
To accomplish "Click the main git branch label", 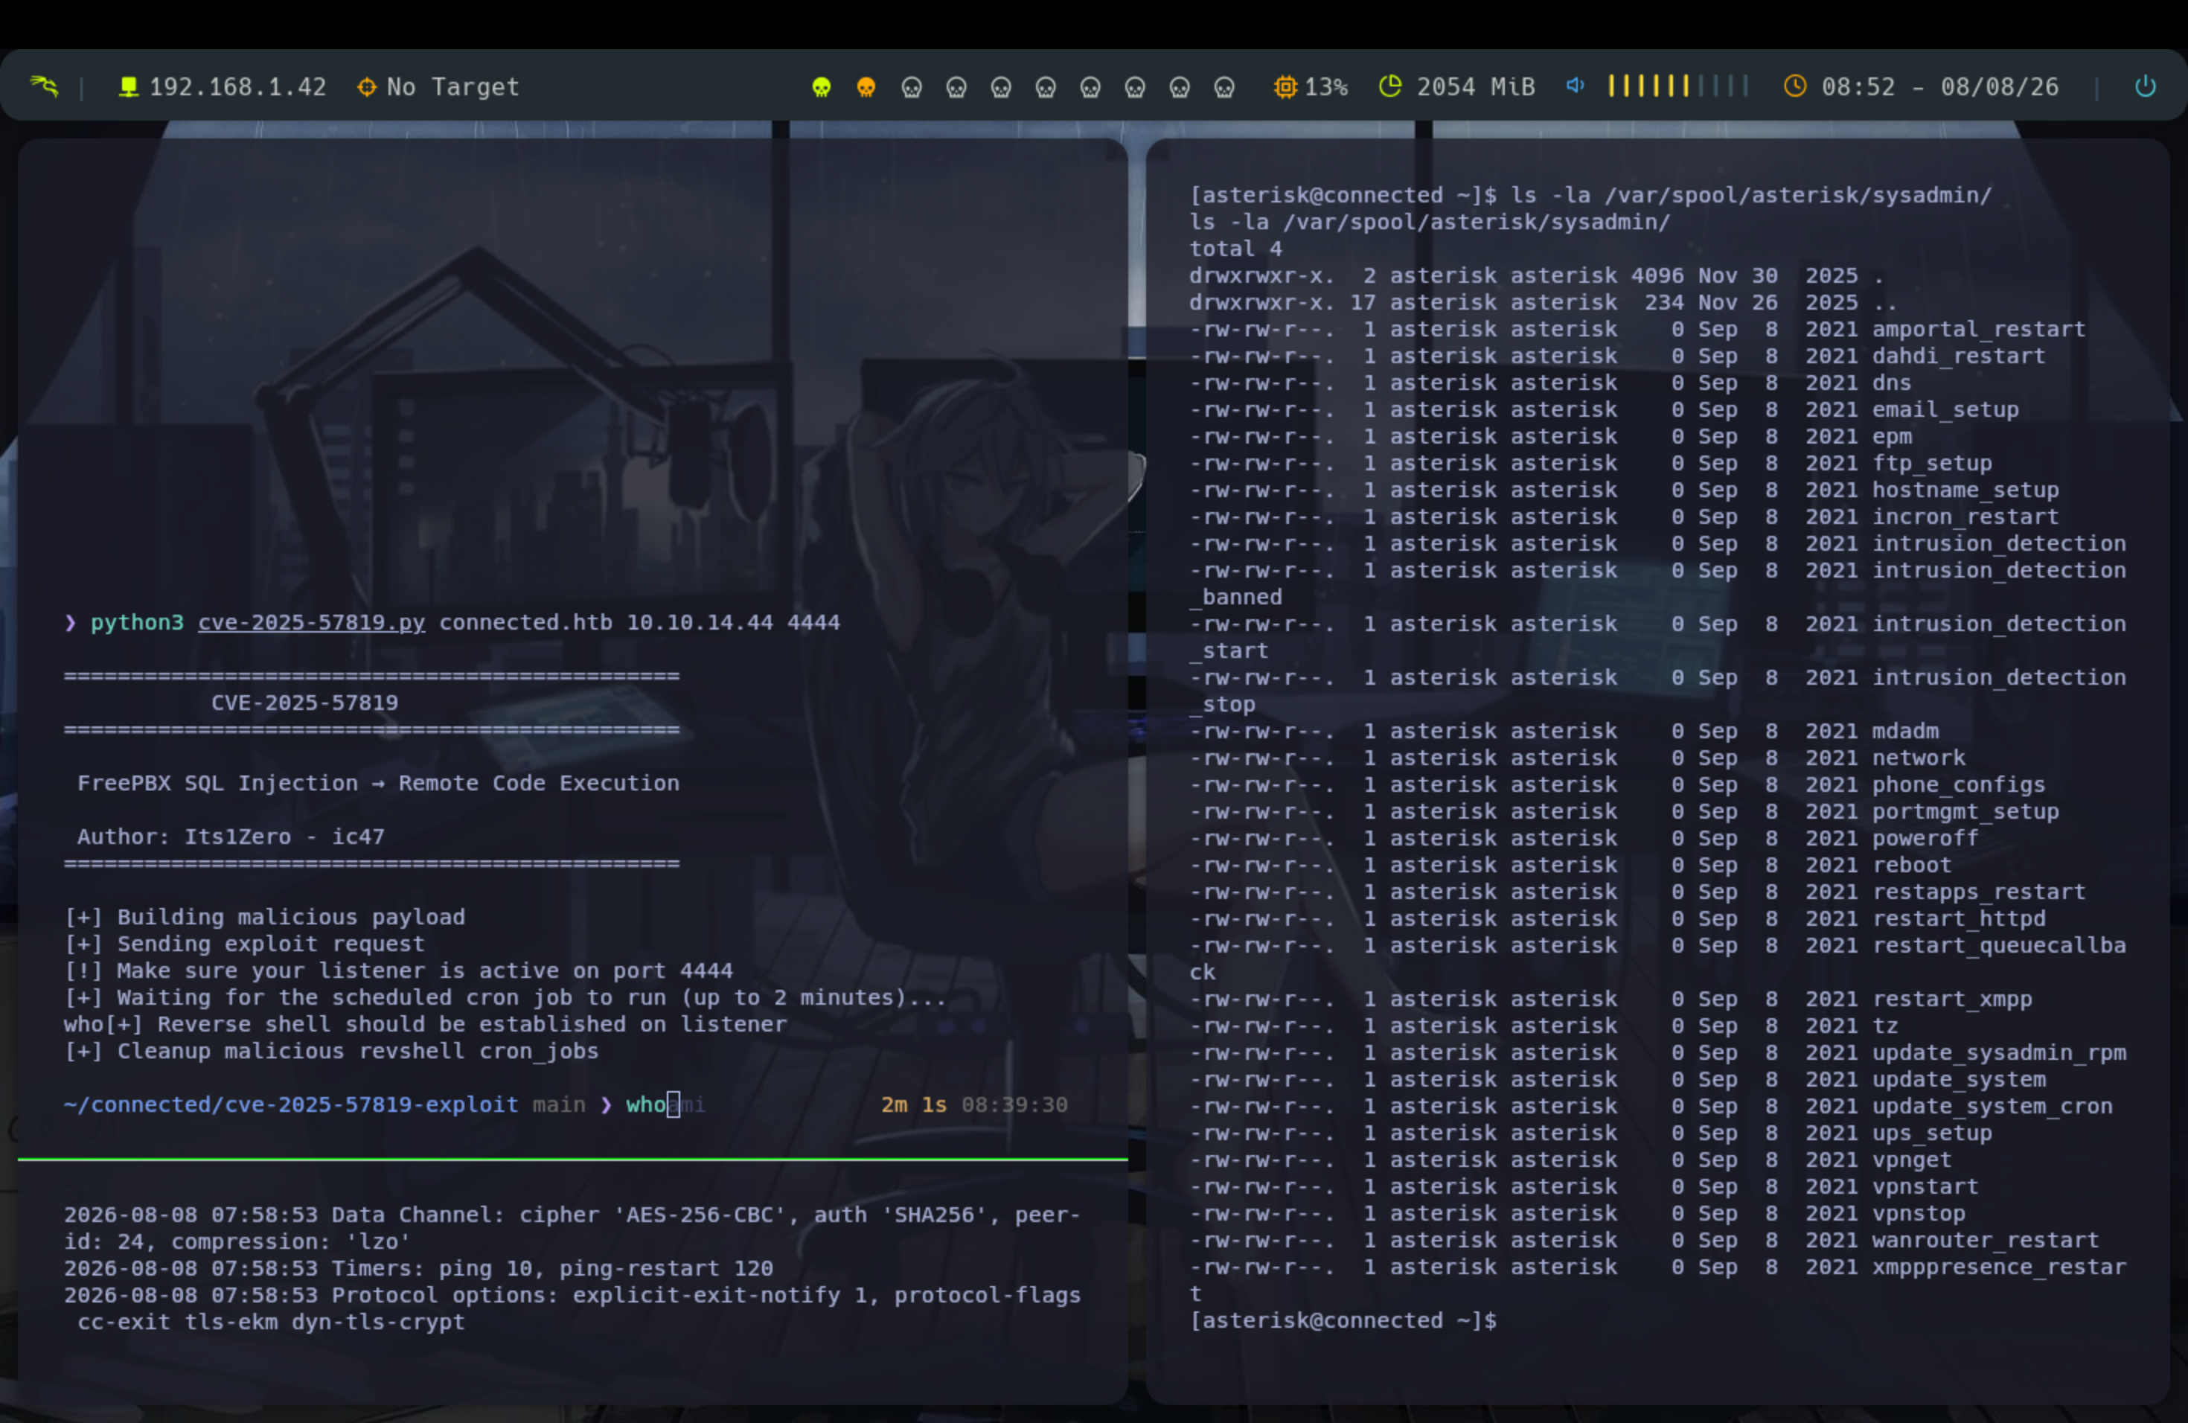I will [559, 1104].
